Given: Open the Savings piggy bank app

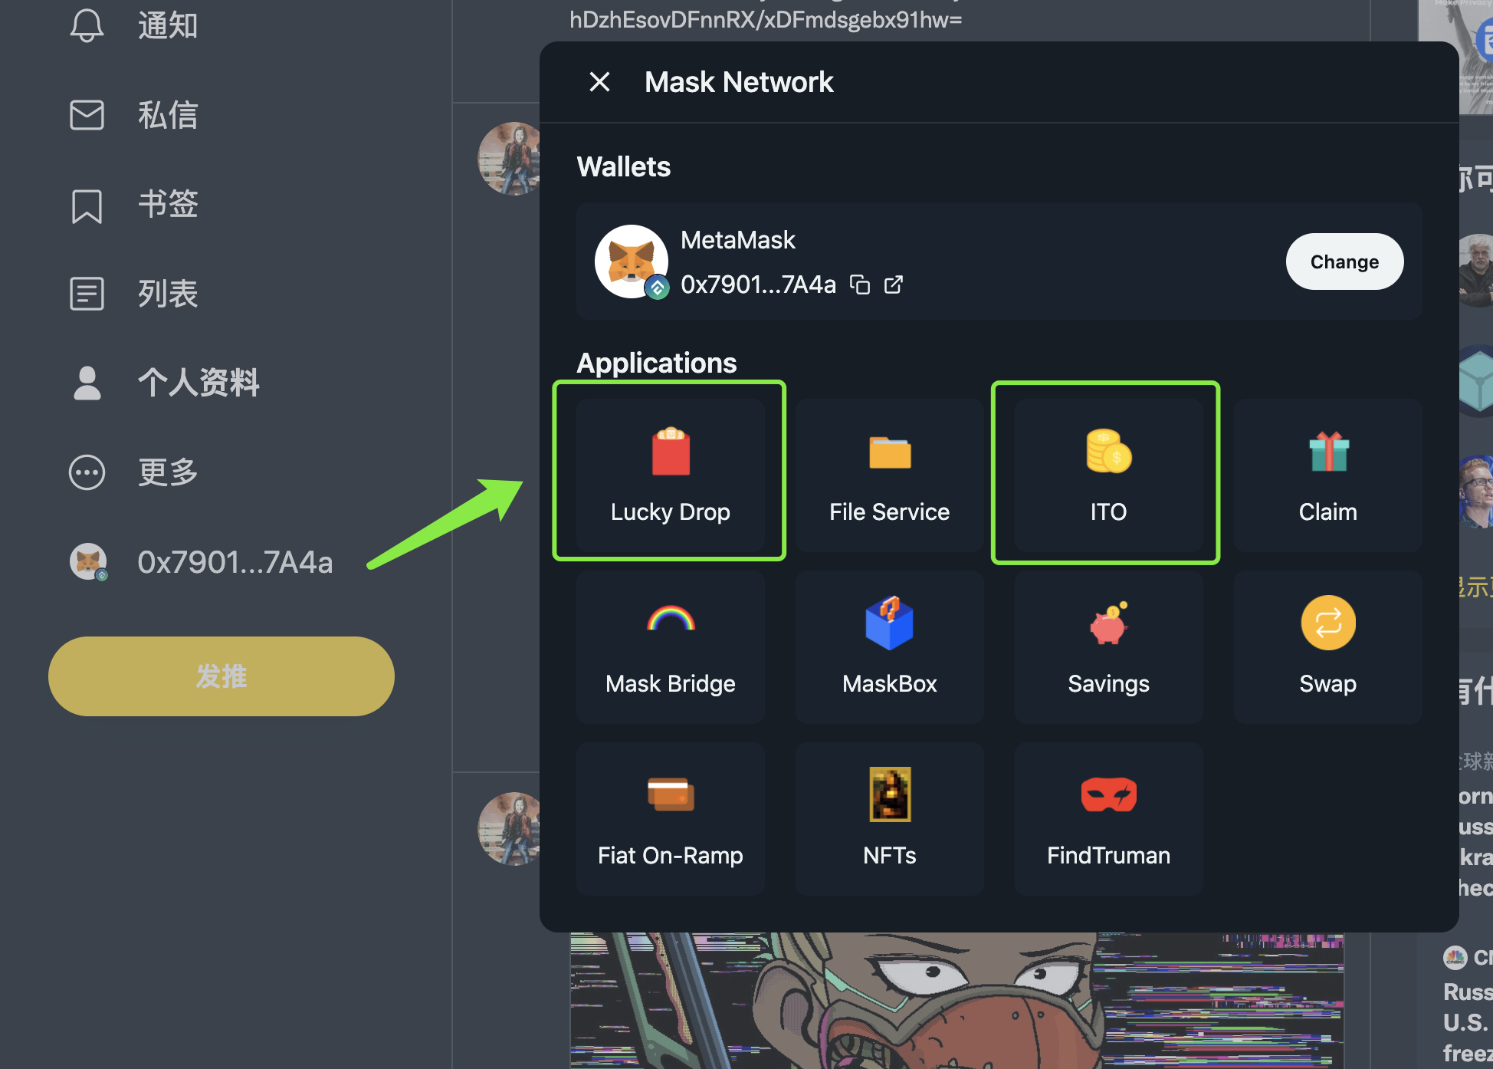Looking at the screenshot, I should [1108, 646].
